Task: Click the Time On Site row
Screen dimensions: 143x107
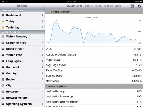Action: [94, 70]
